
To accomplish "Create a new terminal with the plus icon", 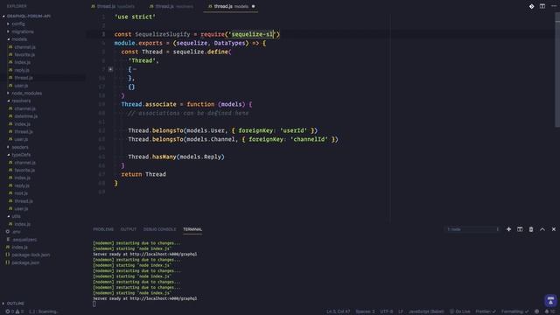I will pos(508,229).
